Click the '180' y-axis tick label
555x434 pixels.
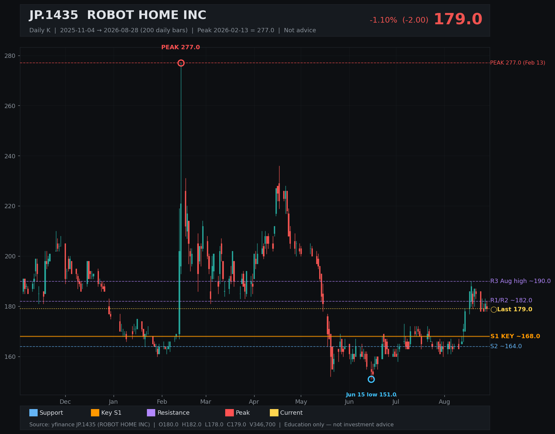click(10, 307)
